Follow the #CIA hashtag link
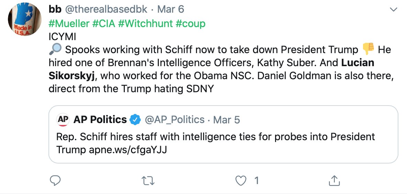 click(x=104, y=23)
